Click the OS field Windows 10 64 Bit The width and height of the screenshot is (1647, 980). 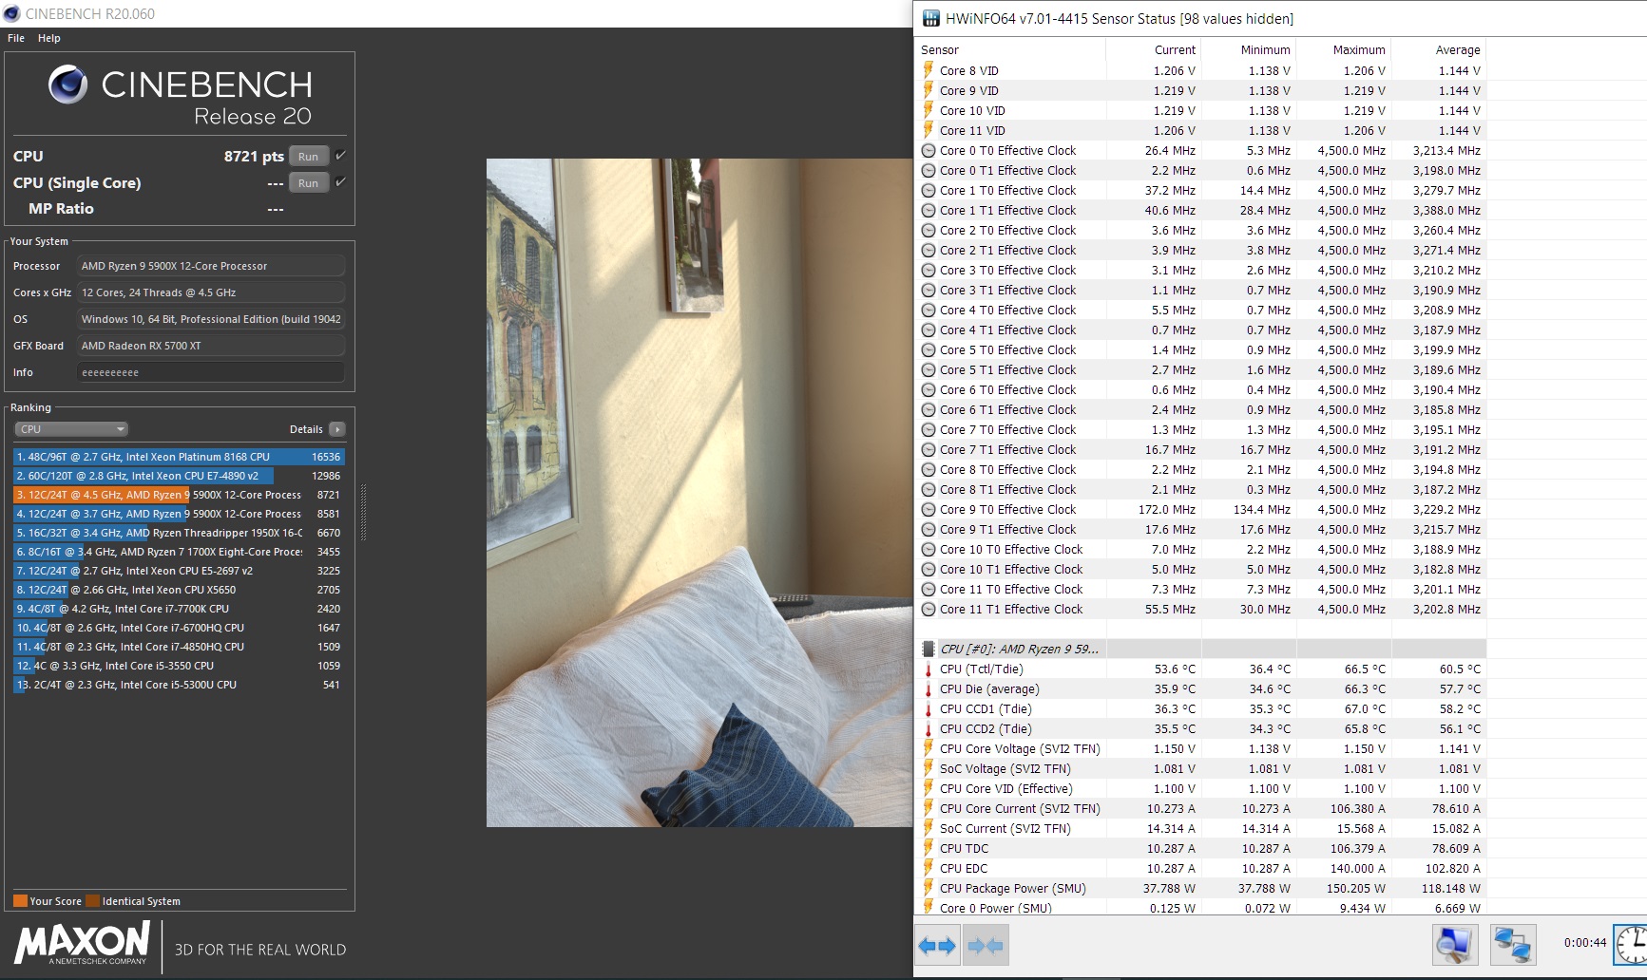tap(210, 319)
